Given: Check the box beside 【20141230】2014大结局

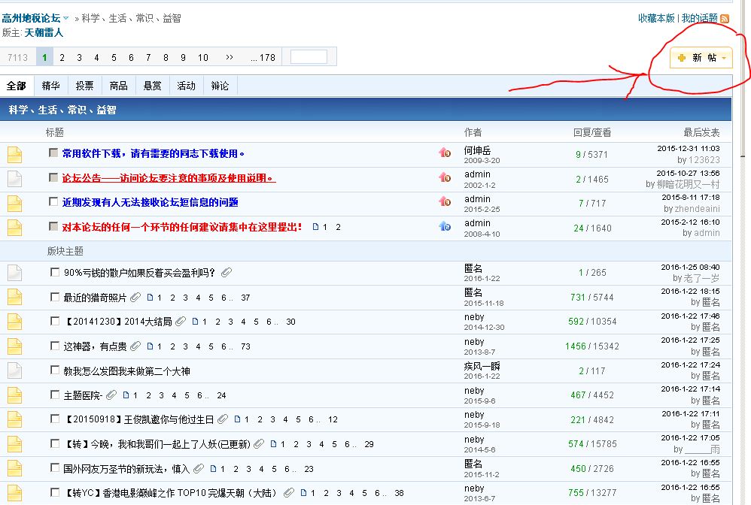Looking at the screenshot, I should pyautogui.click(x=54, y=321).
